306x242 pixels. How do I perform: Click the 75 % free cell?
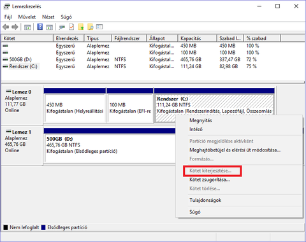point(251,66)
